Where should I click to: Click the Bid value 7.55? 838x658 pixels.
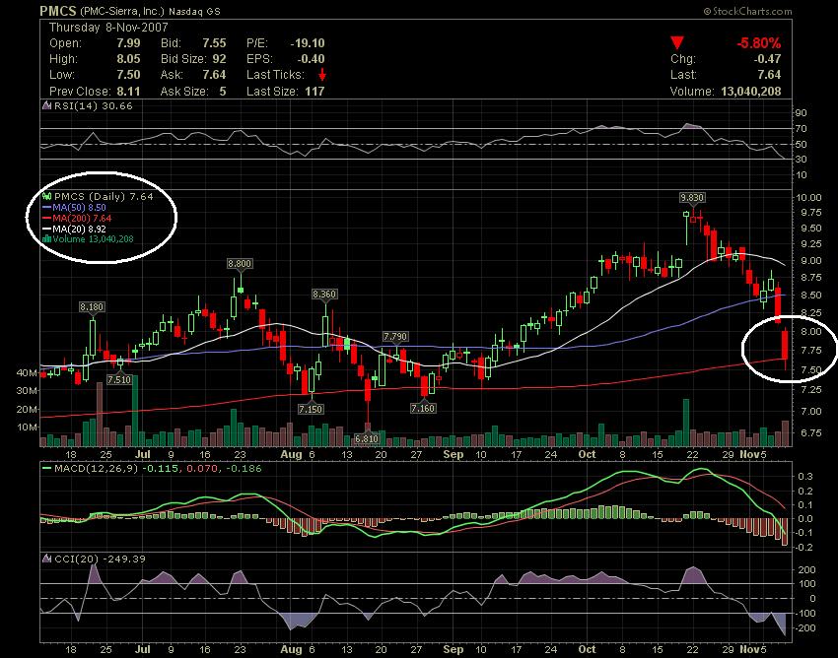pos(214,43)
